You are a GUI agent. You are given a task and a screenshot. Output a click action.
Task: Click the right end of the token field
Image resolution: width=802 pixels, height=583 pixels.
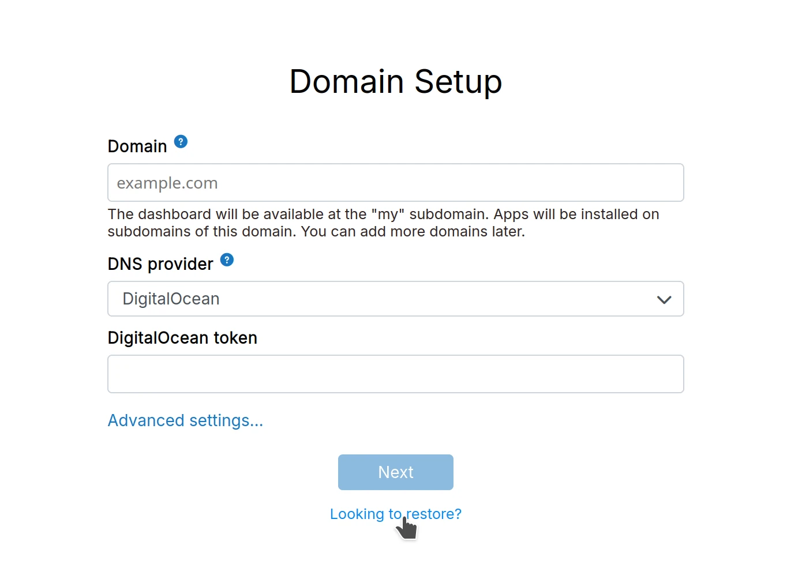point(664,374)
